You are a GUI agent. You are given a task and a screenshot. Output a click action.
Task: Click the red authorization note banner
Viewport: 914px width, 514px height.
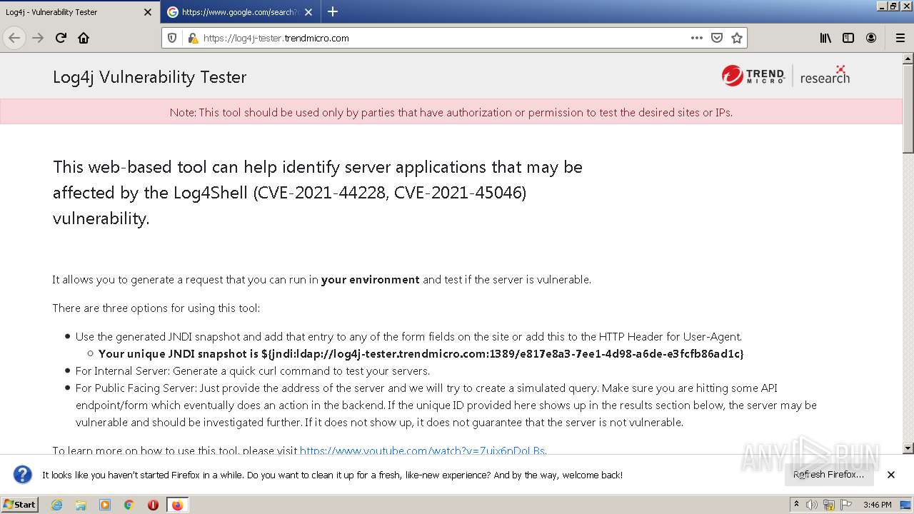(451, 112)
